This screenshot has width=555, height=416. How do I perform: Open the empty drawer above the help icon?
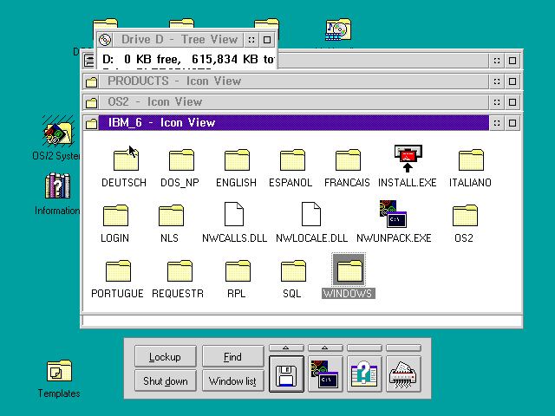(x=364, y=348)
